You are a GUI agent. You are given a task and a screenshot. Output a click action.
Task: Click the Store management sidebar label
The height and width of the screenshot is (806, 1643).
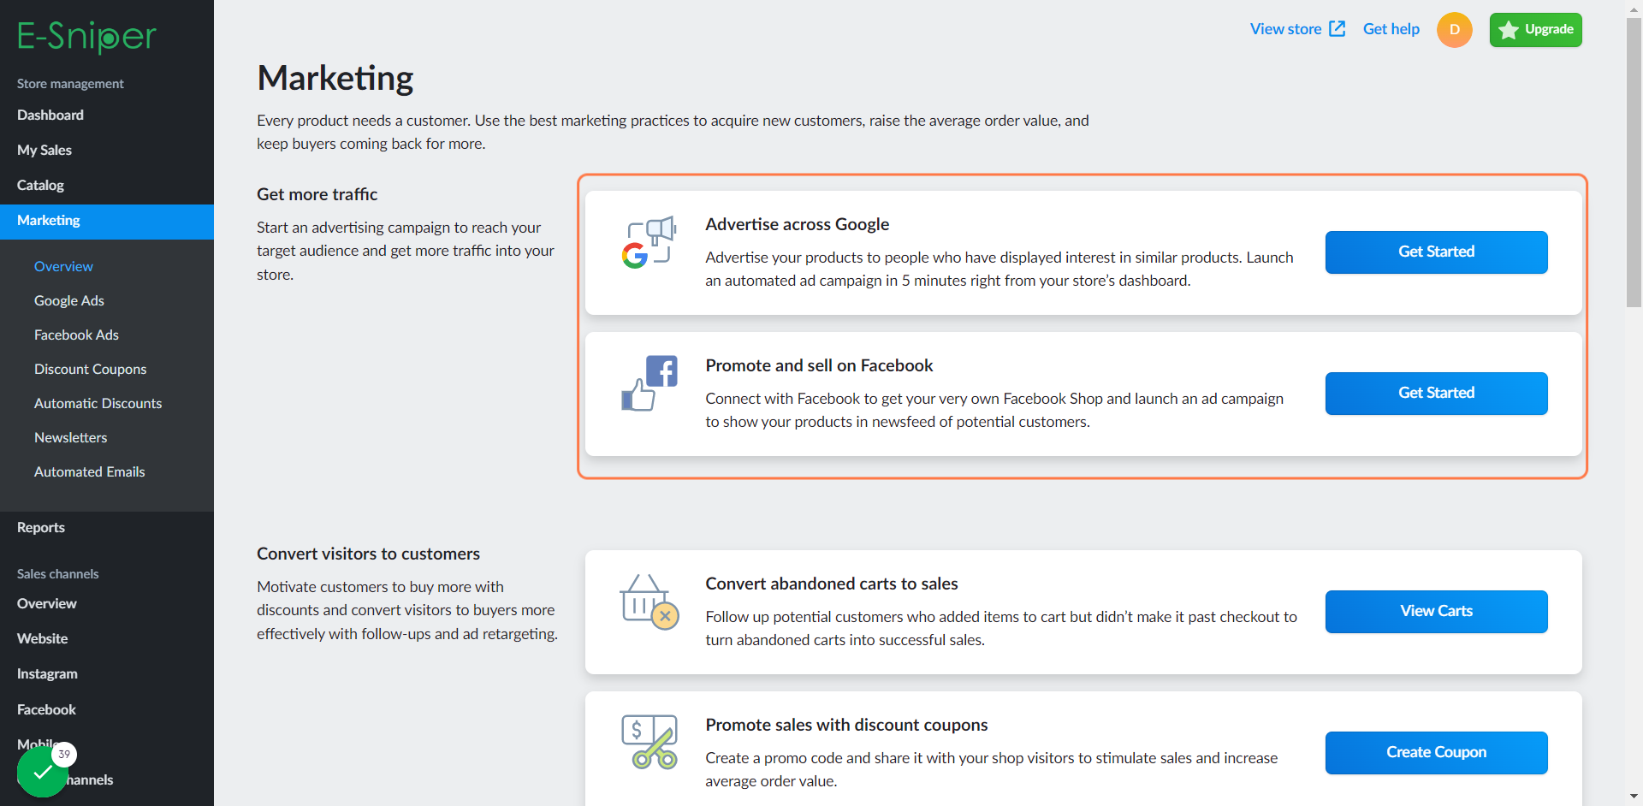pos(70,84)
